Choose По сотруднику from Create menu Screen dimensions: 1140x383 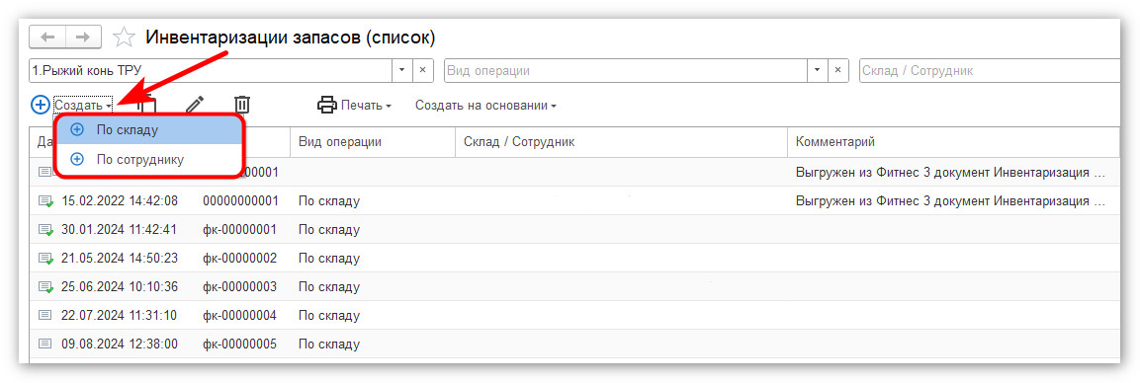point(148,160)
